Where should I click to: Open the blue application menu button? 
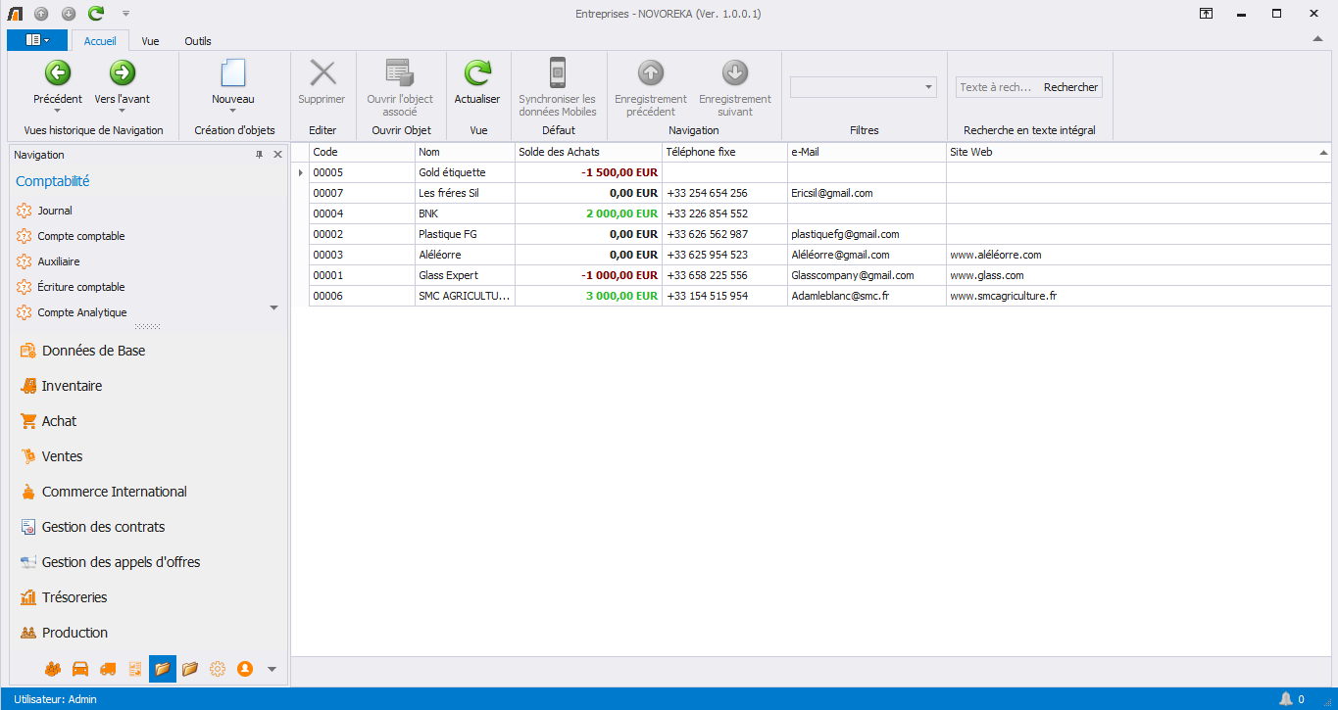click(x=37, y=40)
